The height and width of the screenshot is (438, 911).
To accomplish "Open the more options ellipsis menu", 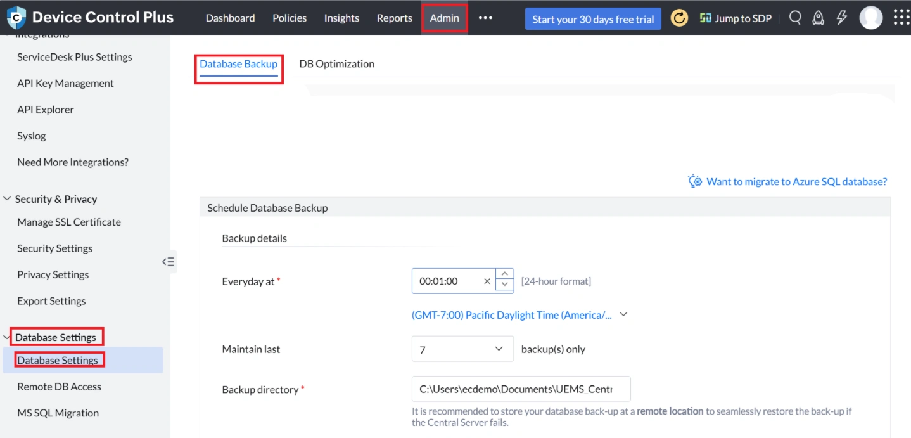I will click(x=485, y=18).
